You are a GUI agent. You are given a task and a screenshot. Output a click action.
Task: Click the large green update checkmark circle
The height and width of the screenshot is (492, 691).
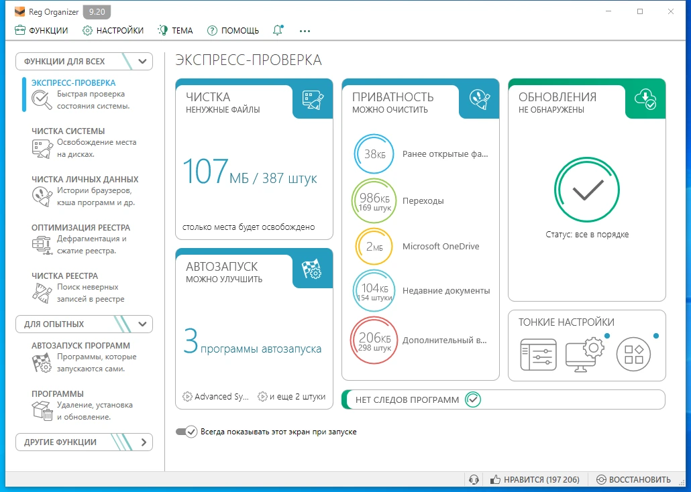pyautogui.click(x=586, y=190)
